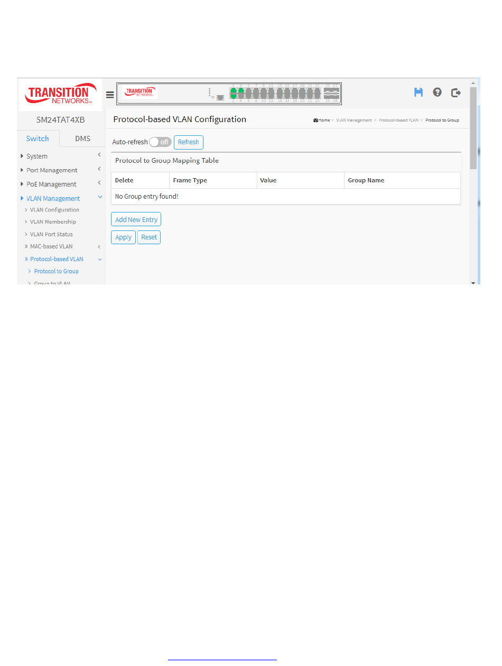Click the SFP port 25 on switch panel
The height and width of the screenshot is (666, 502).
tap(328, 91)
